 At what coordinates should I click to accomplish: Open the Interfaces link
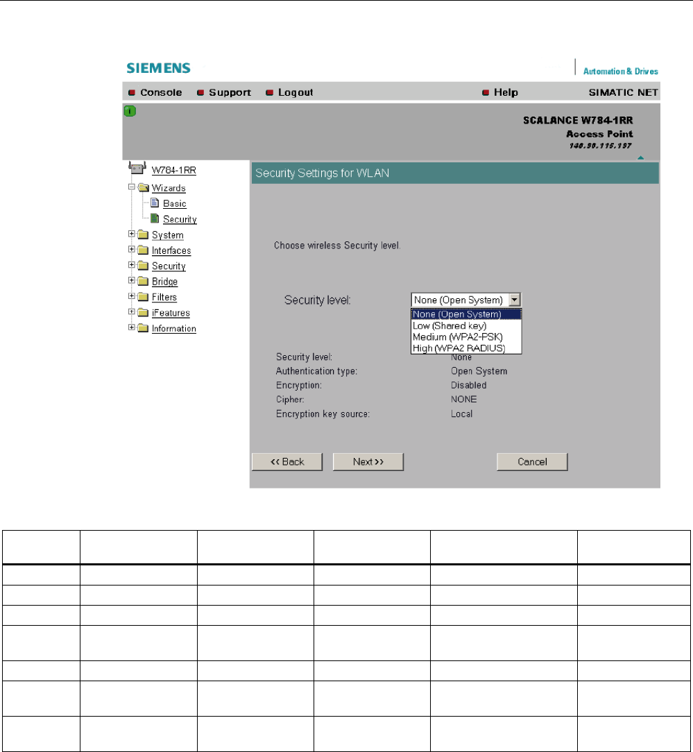tap(171, 250)
